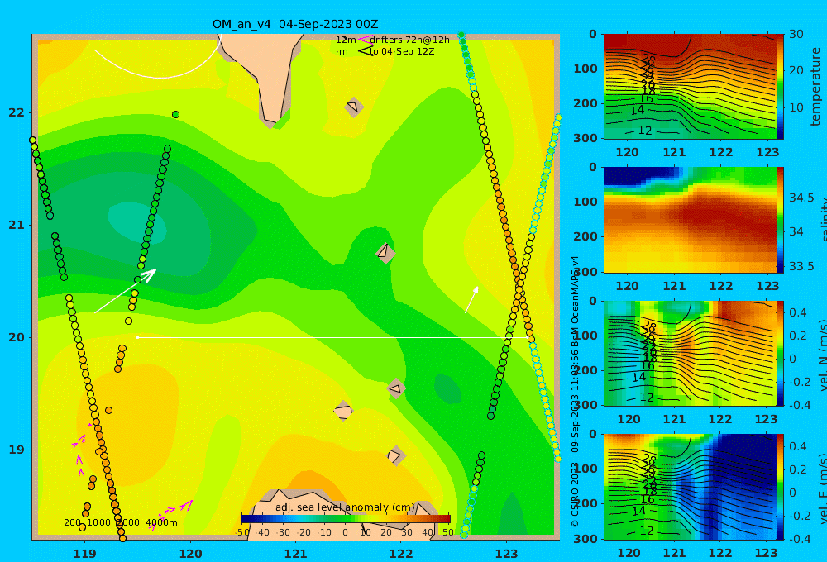Screen dimensions: 827x562
Task: Click the bathymetry legend '200 1000 2000 4000m'
Action: point(120,522)
